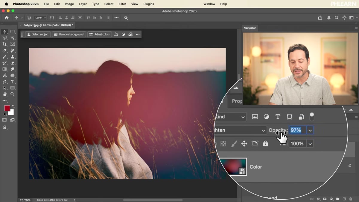Open the Window menu
359x202 pixels.
[x=209, y=4]
